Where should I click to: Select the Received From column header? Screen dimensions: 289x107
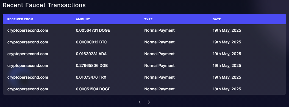pyautogui.click(x=20, y=19)
